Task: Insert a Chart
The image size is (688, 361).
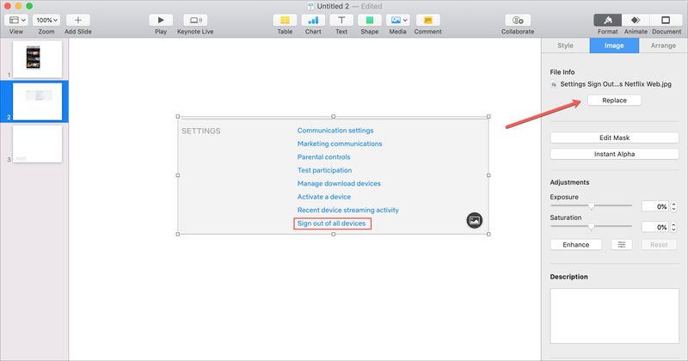Action: (x=313, y=20)
